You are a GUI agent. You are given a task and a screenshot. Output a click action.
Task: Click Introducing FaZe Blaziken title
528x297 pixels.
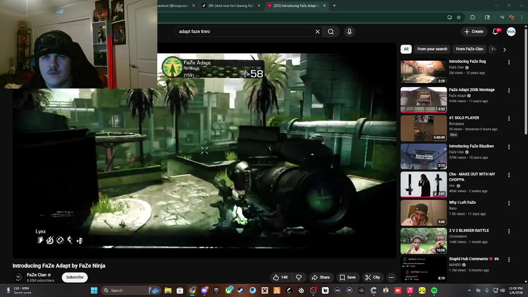(x=471, y=146)
